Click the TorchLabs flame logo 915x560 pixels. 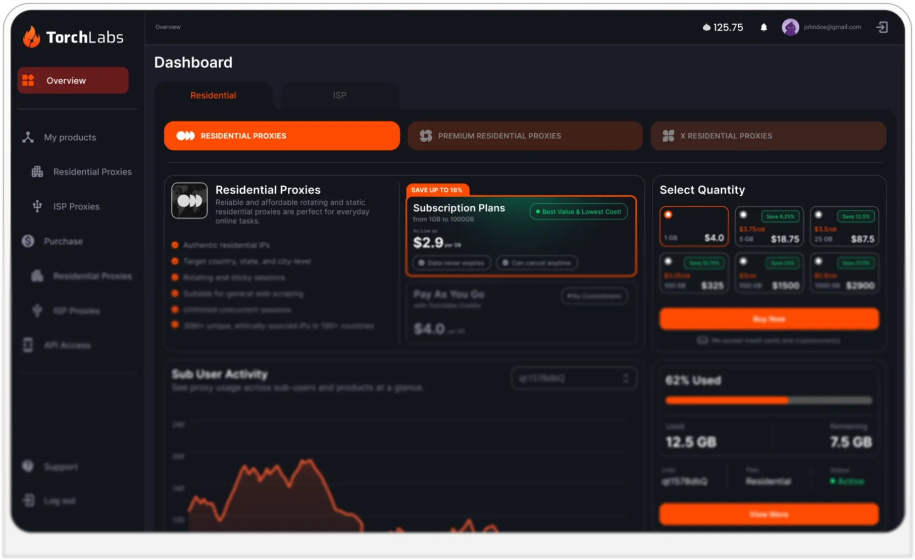tap(31, 37)
